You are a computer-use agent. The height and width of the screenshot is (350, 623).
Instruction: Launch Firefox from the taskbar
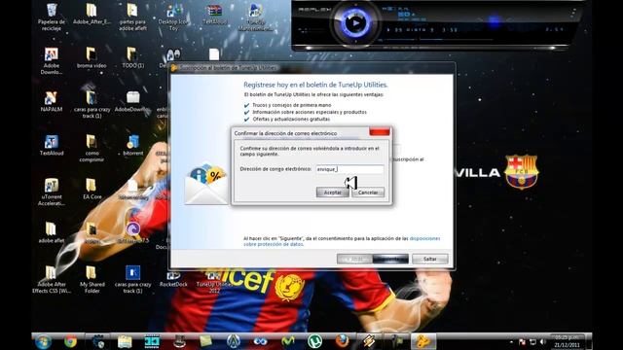[342, 341]
